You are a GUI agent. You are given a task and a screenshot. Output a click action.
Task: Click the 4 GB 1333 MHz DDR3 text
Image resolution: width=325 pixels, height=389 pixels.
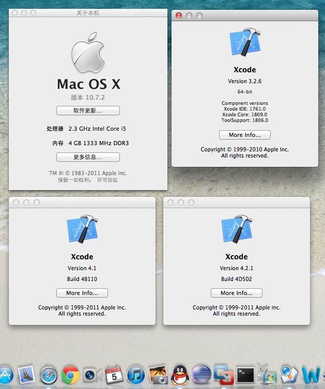click(x=99, y=143)
